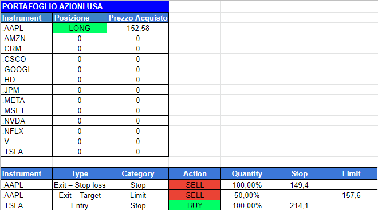Select the PORTAFOGLIO AZIONI USA title cell

tap(85, 6)
